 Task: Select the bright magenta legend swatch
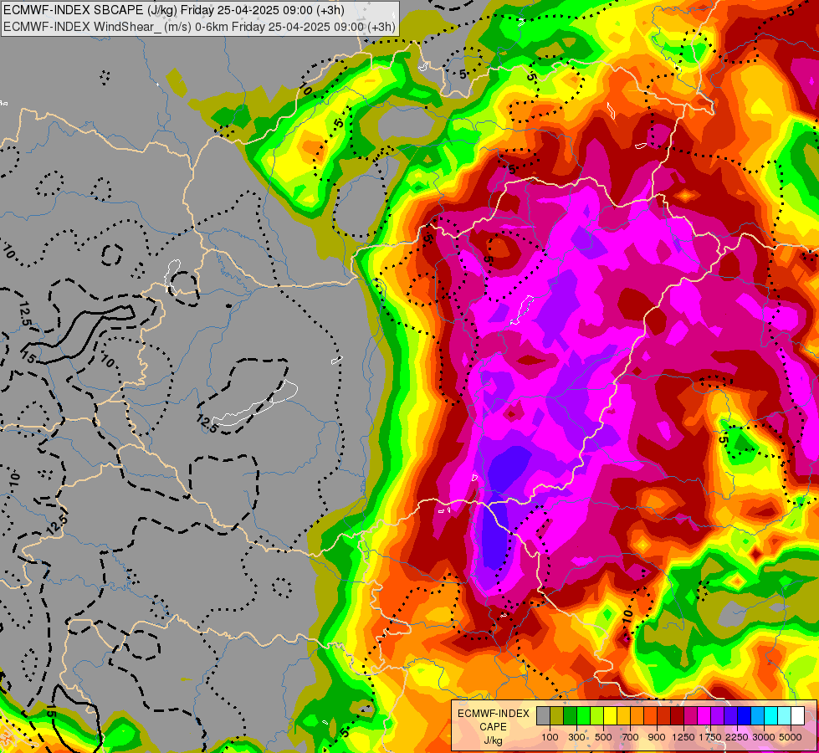pos(704,716)
